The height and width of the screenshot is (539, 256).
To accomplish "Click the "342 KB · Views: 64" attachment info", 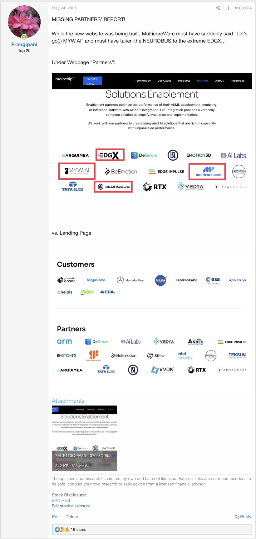I will (x=72, y=466).
